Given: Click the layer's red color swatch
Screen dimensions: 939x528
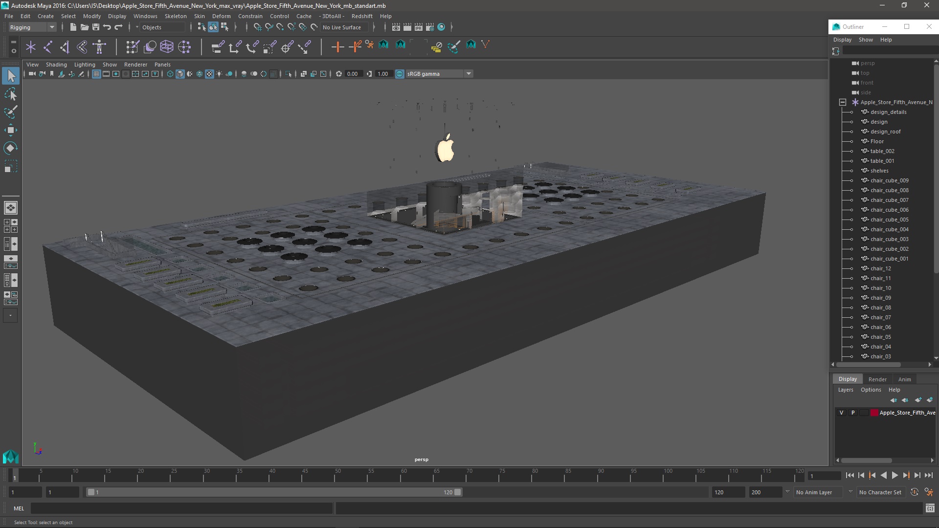Looking at the screenshot, I should (874, 413).
